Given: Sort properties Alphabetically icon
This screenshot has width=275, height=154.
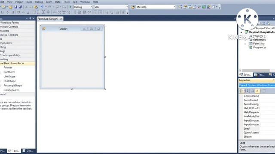Looking at the screenshot, I should coord(246,91).
